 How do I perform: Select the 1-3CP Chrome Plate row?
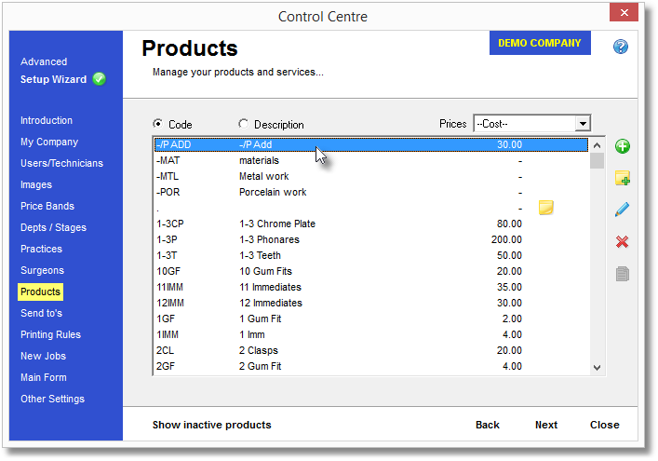pos(371,224)
